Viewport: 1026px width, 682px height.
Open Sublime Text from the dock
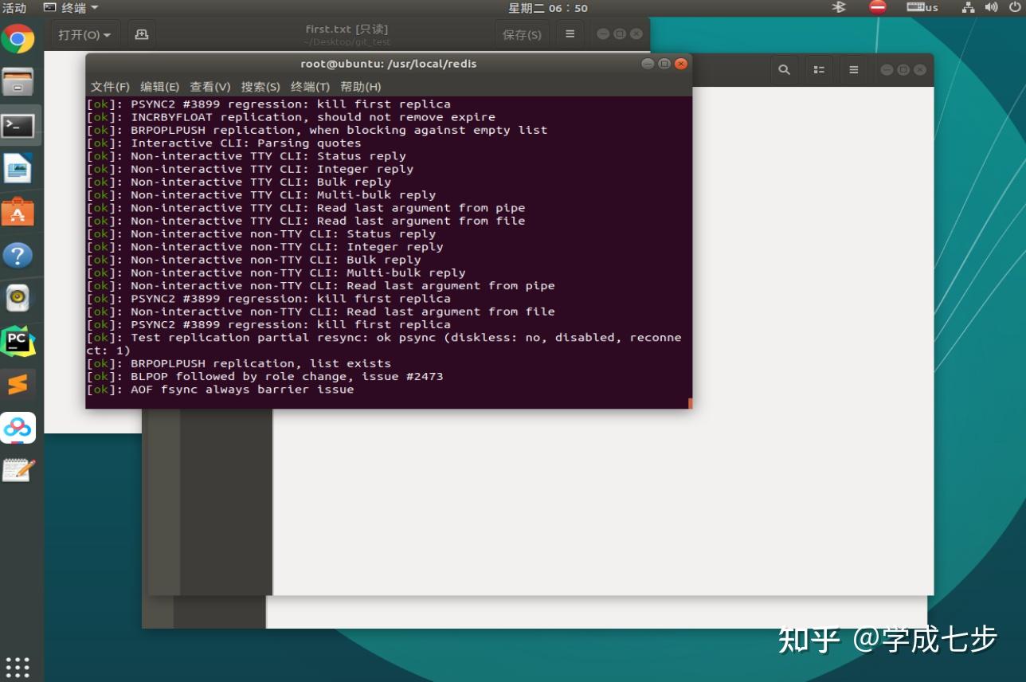tap(18, 385)
